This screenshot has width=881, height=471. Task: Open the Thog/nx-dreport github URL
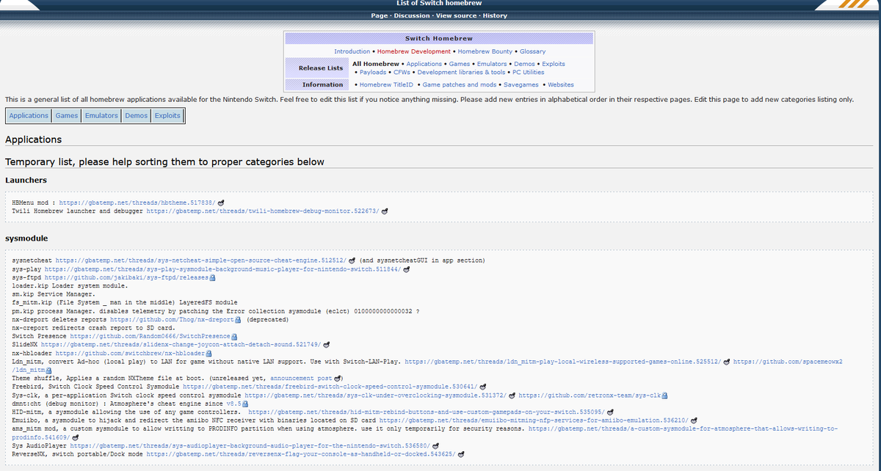click(x=173, y=320)
